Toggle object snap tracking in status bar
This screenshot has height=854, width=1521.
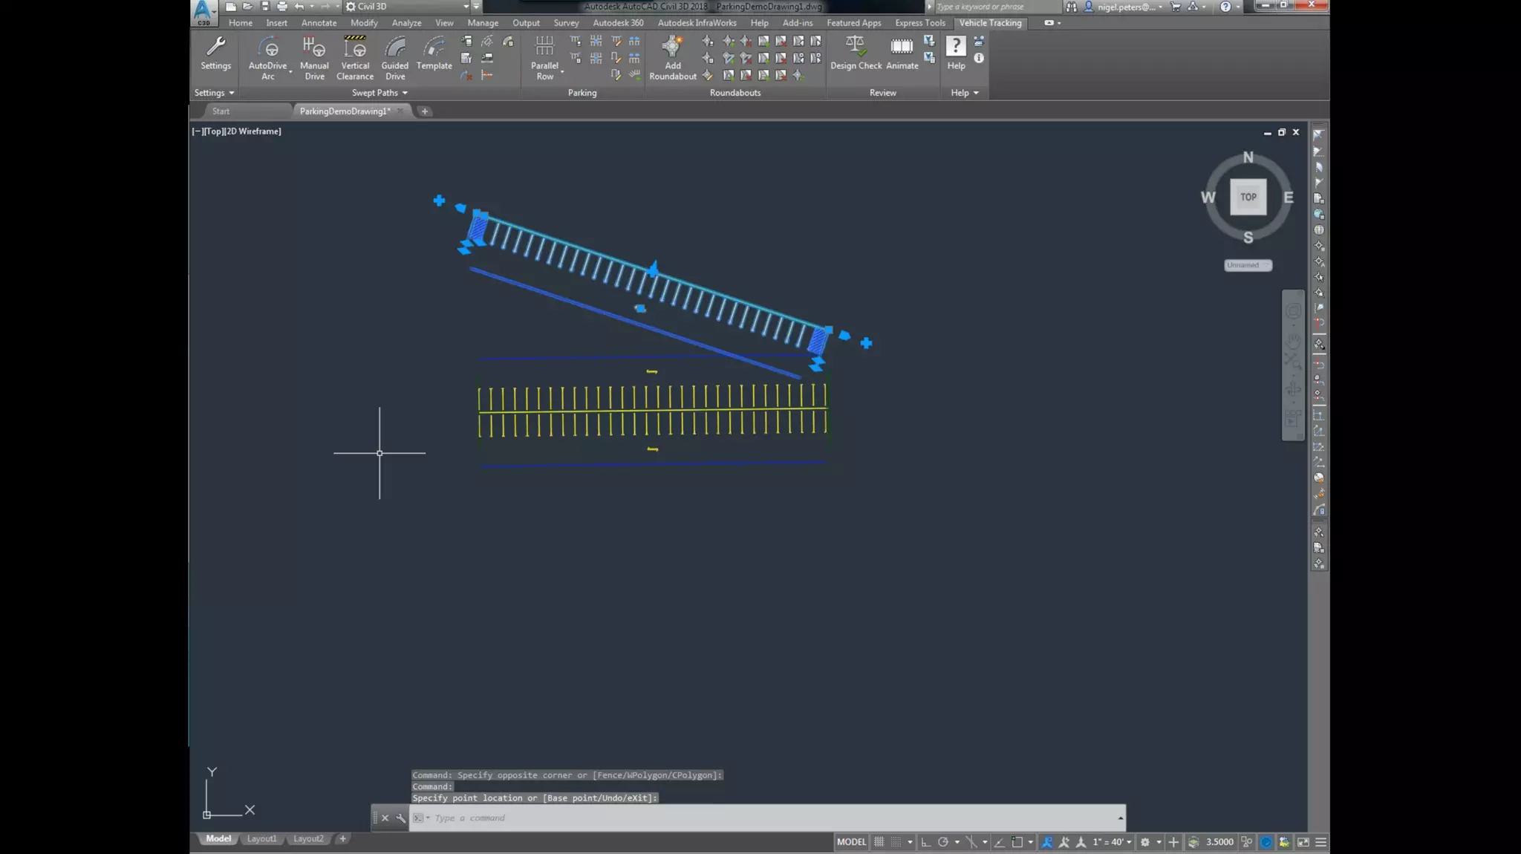pyautogui.click(x=1000, y=841)
